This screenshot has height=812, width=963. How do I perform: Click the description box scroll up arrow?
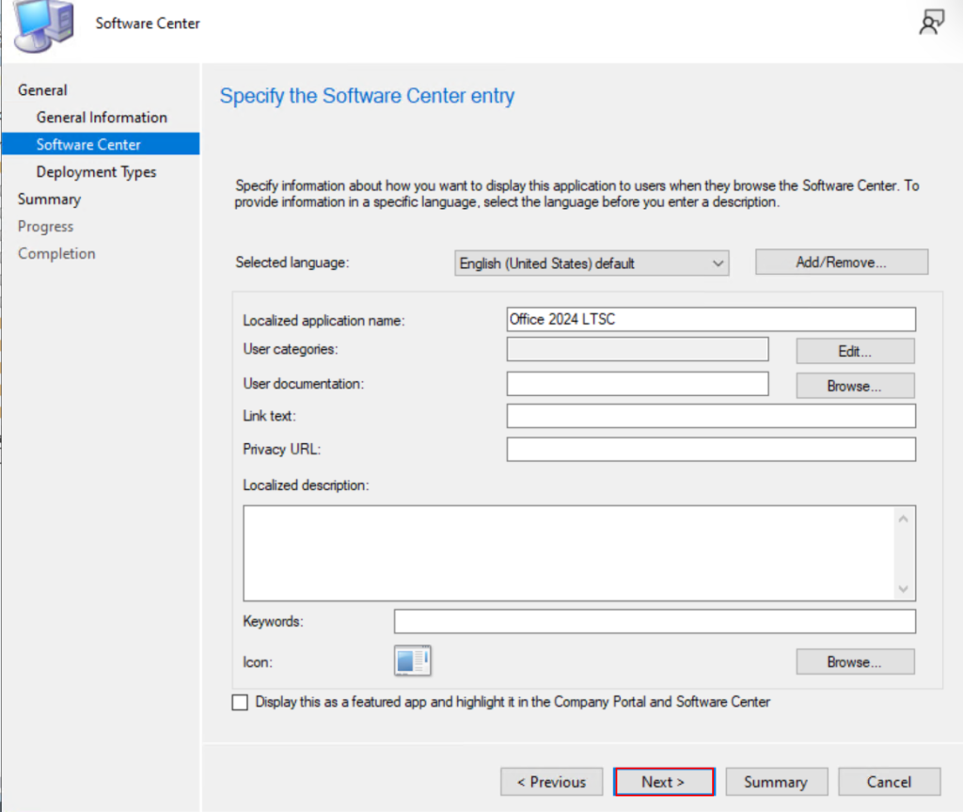904,518
